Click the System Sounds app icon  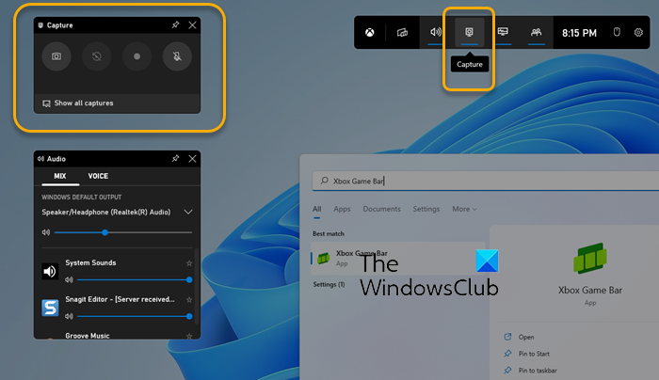pos(50,271)
